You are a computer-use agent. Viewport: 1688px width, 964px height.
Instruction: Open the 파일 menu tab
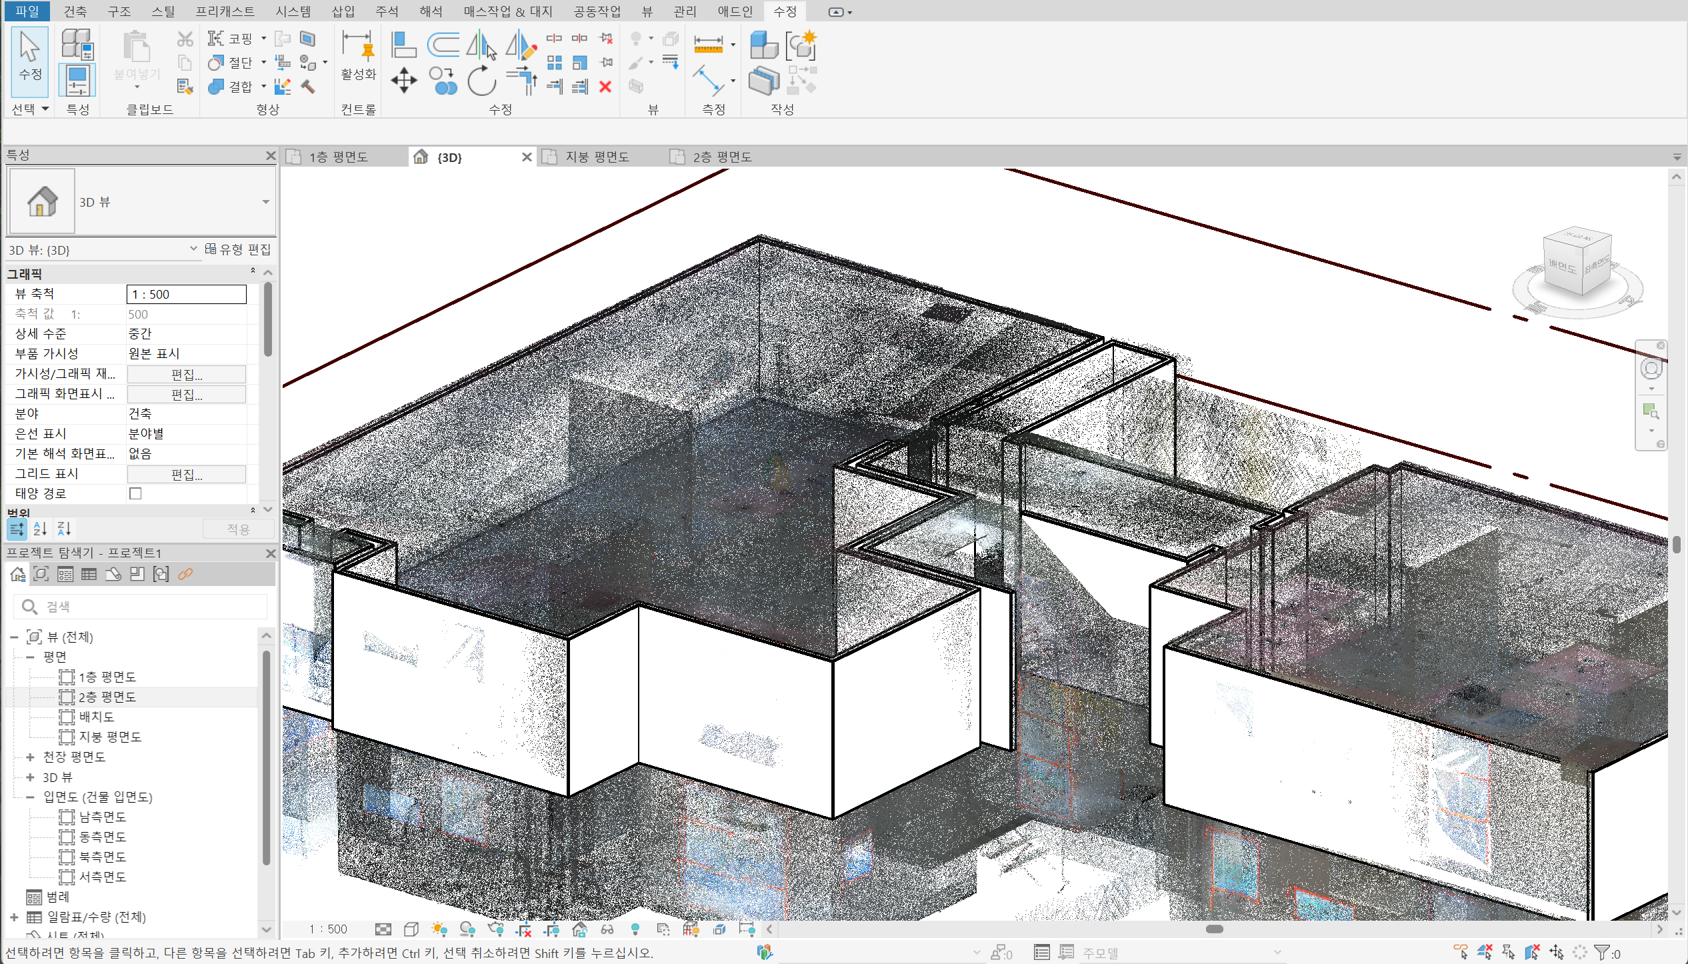[x=28, y=11]
